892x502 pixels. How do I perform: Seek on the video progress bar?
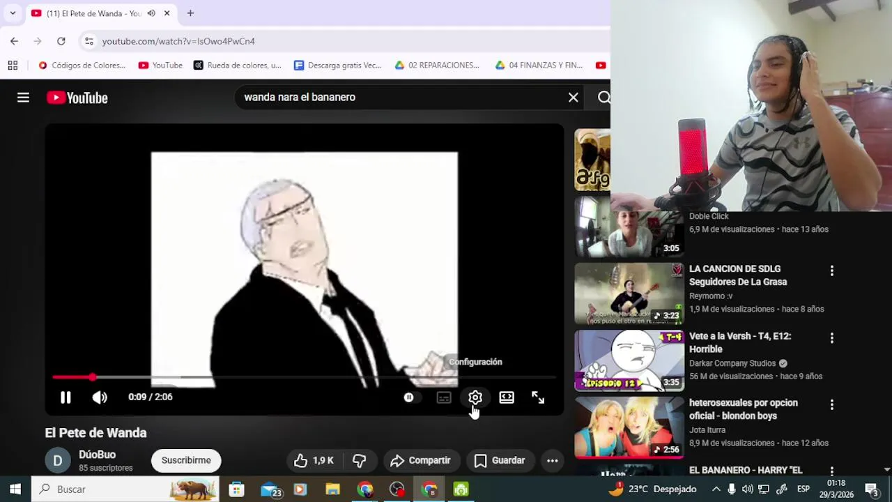click(305, 377)
